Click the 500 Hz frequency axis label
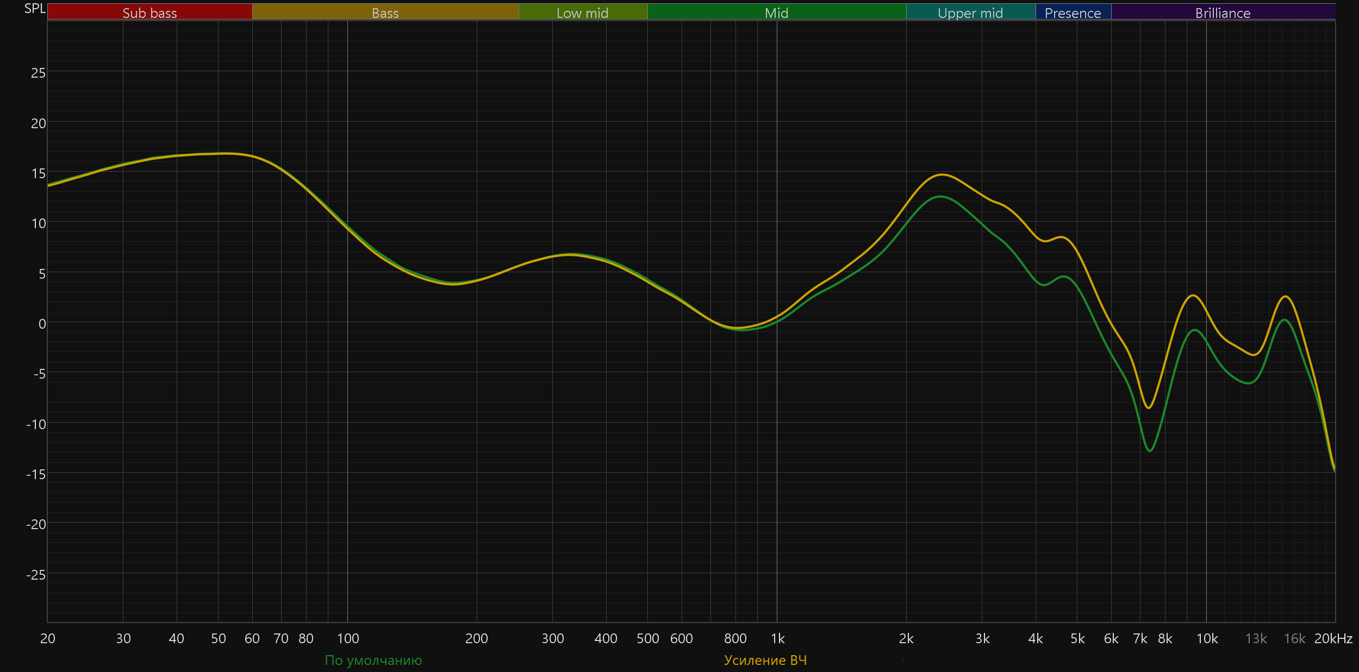Screen dimensions: 1359x672 (647, 638)
